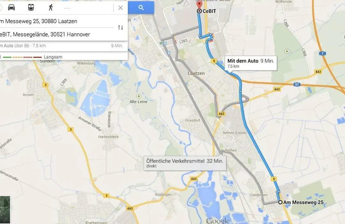This screenshot has height=224, width=345.
Task: Click the Am Messeweg 25 start marker
Action: pos(280,202)
